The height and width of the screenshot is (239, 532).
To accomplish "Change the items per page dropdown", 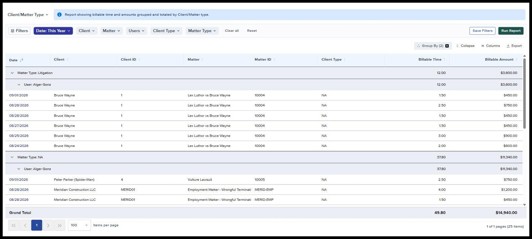I will (x=79, y=225).
